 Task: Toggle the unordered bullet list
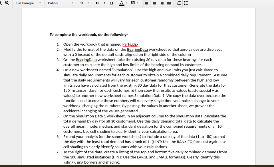186,3
